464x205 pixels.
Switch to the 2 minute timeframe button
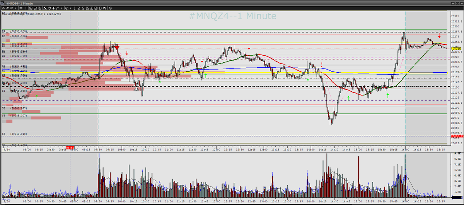tap(79, 8)
